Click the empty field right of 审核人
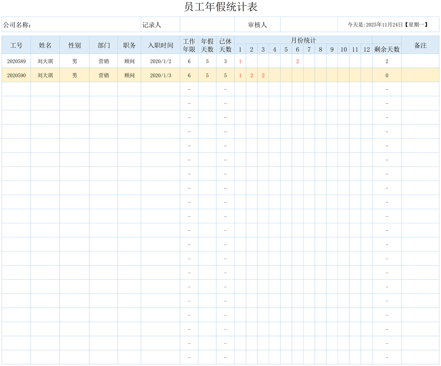This screenshot has height=366, width=441. coord(309,25)
